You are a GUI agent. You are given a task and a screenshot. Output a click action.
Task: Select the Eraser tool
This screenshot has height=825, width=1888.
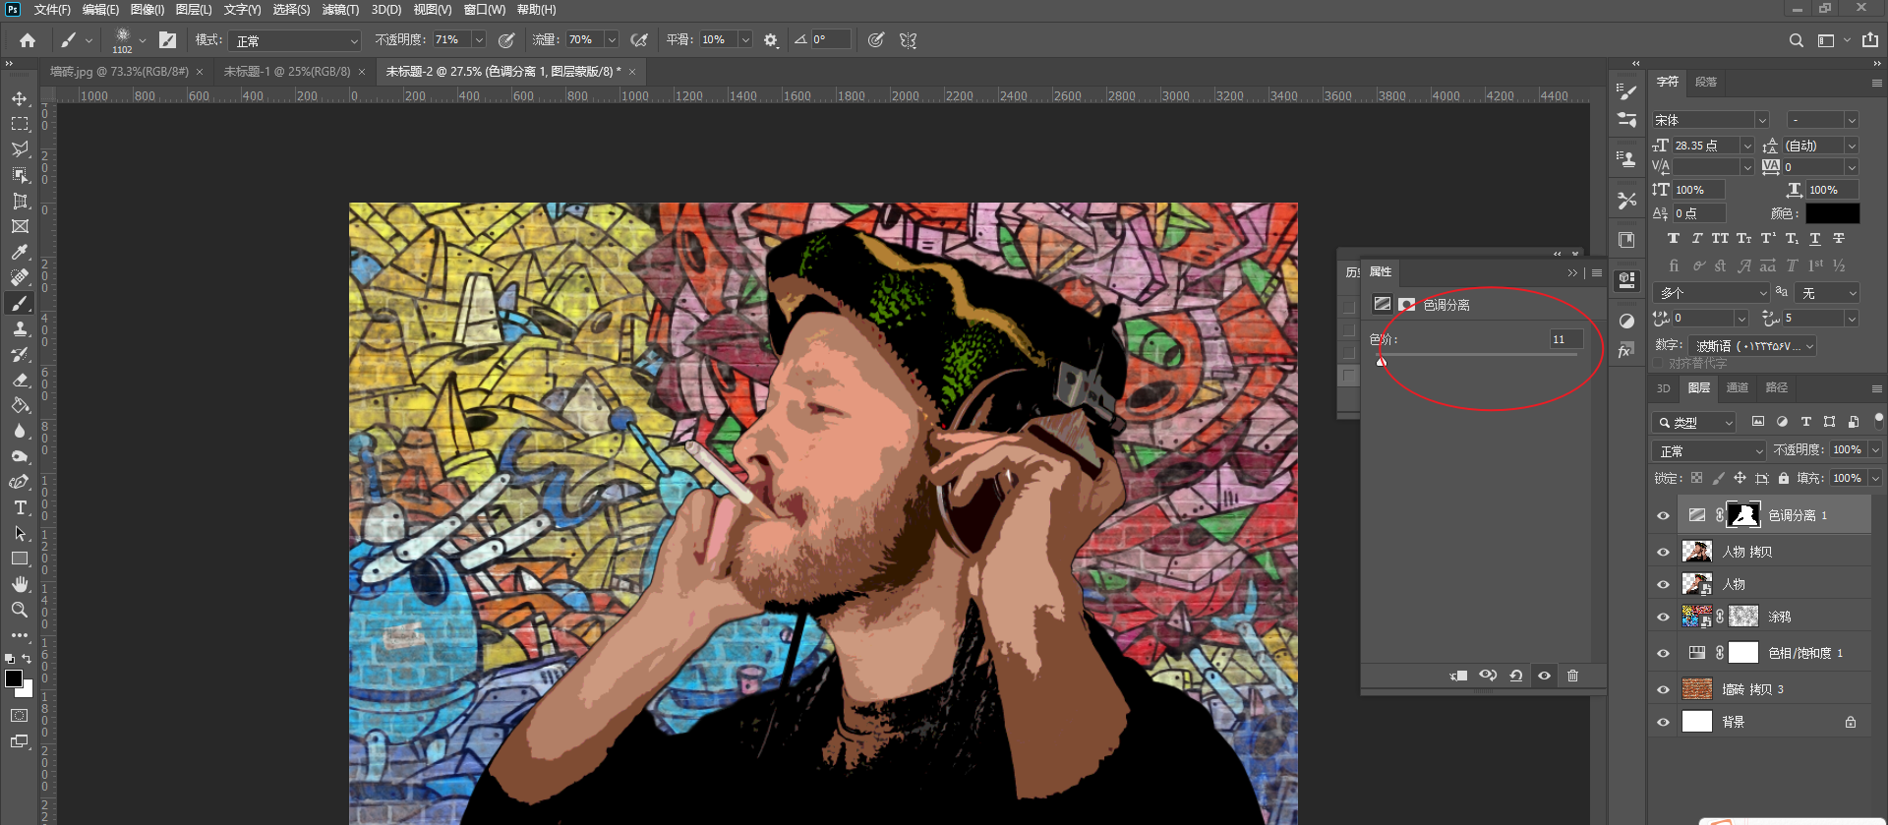pyautogui.click(x=20, y=380)
